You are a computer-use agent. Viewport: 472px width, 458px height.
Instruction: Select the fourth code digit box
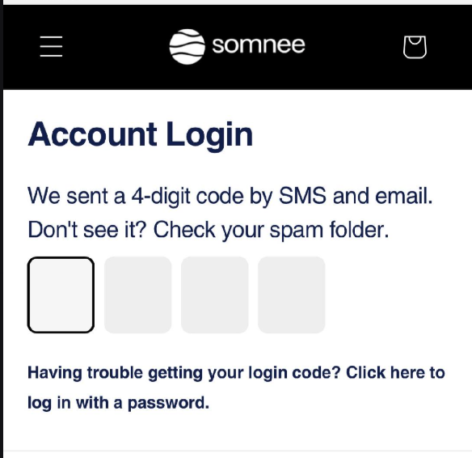click(x=292, y=295)
